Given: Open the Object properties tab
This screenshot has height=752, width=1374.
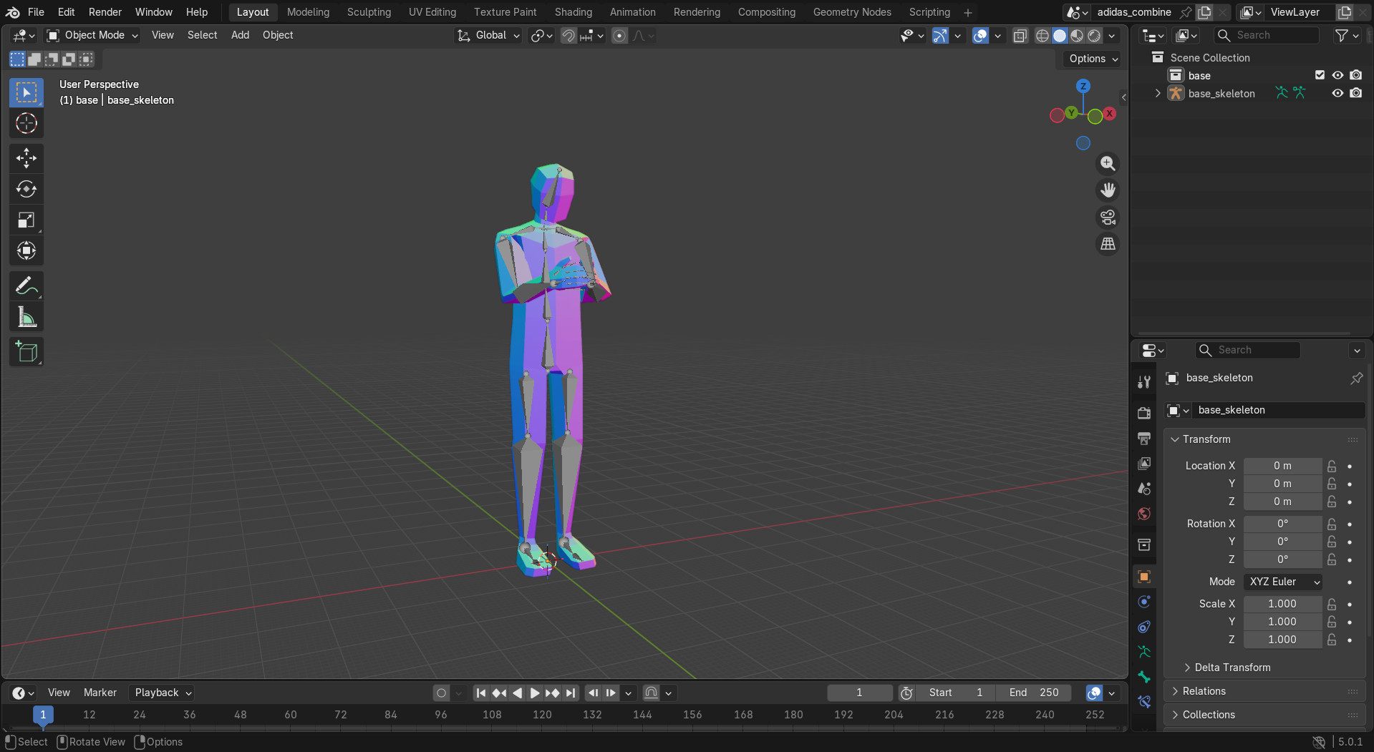Looking at the screenshot, I should 1144,577.
